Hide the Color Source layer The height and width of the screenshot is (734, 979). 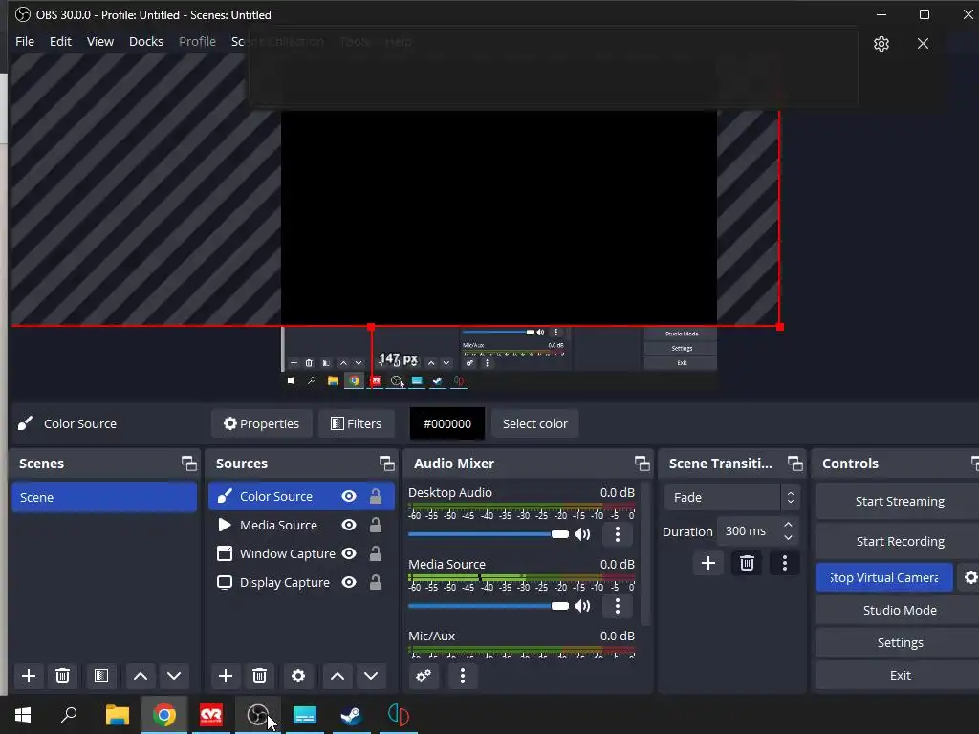349,496
